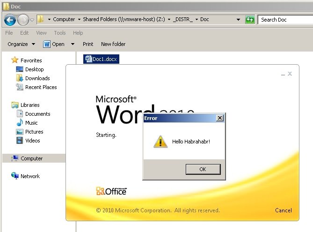Minimize the Word 2010 splash screen
Screen dimensions: 313x232
(x=283, y=74)
